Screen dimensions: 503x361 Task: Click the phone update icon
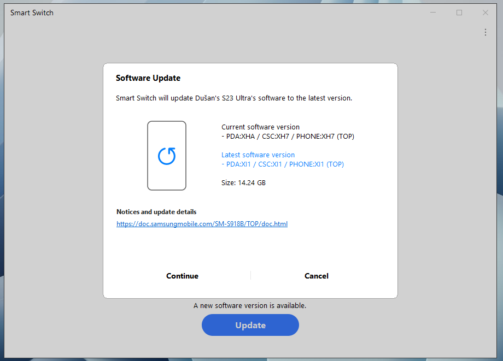click(x=167, y=156)
